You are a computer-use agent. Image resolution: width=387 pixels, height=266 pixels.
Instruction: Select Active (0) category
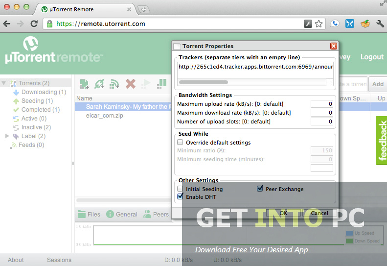tap(34, 119)
